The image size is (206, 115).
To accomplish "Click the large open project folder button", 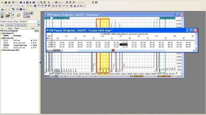I will (8, 15).
